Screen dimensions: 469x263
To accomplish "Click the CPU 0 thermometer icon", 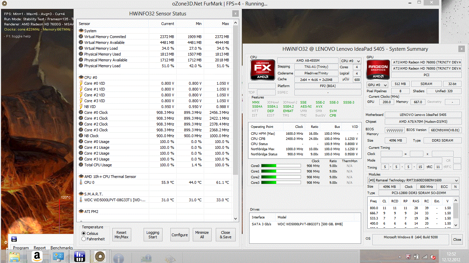I will point(81,182).
